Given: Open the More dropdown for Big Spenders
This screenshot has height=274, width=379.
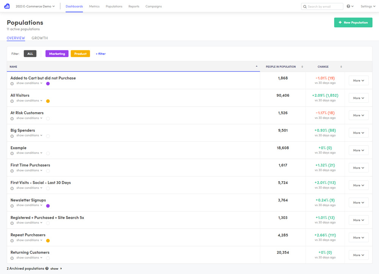Looking at the screenshot, I should click(x=358, y=133).
